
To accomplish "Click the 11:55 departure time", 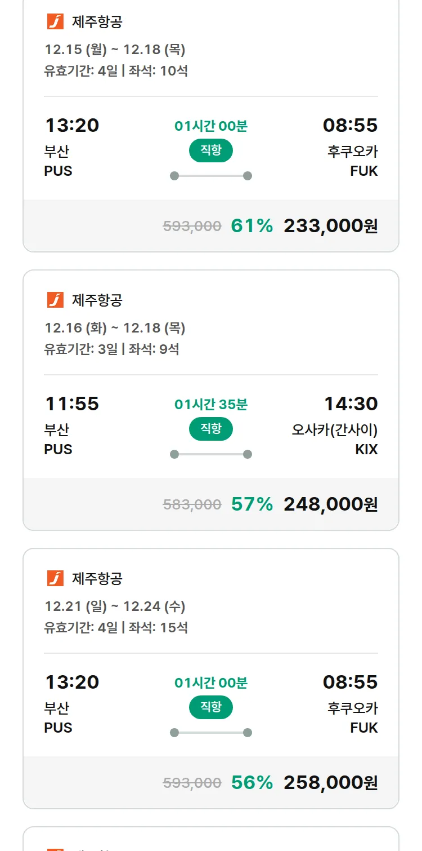I will coord(72,404).
